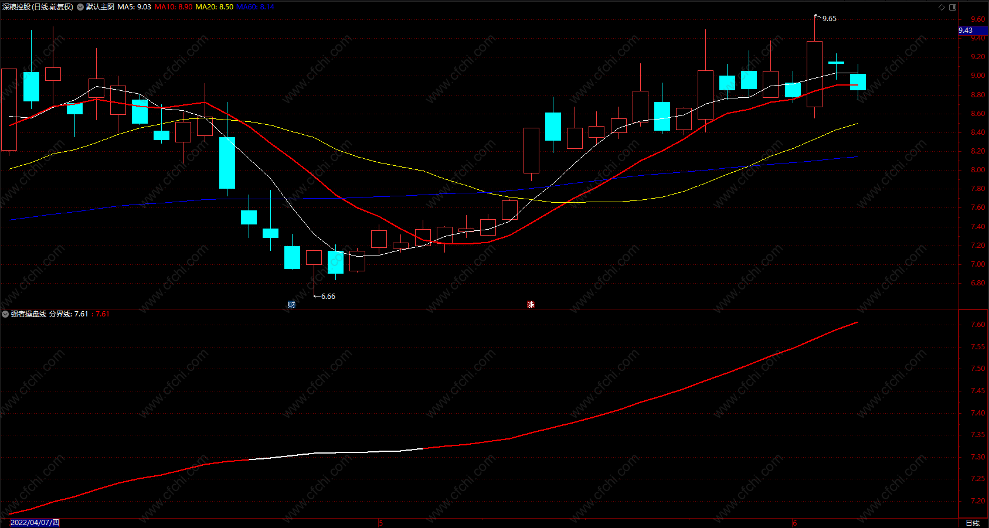Click the 财 financial marker on chart
This screenshot has width=989, height=528.
(x=291, y=305)
